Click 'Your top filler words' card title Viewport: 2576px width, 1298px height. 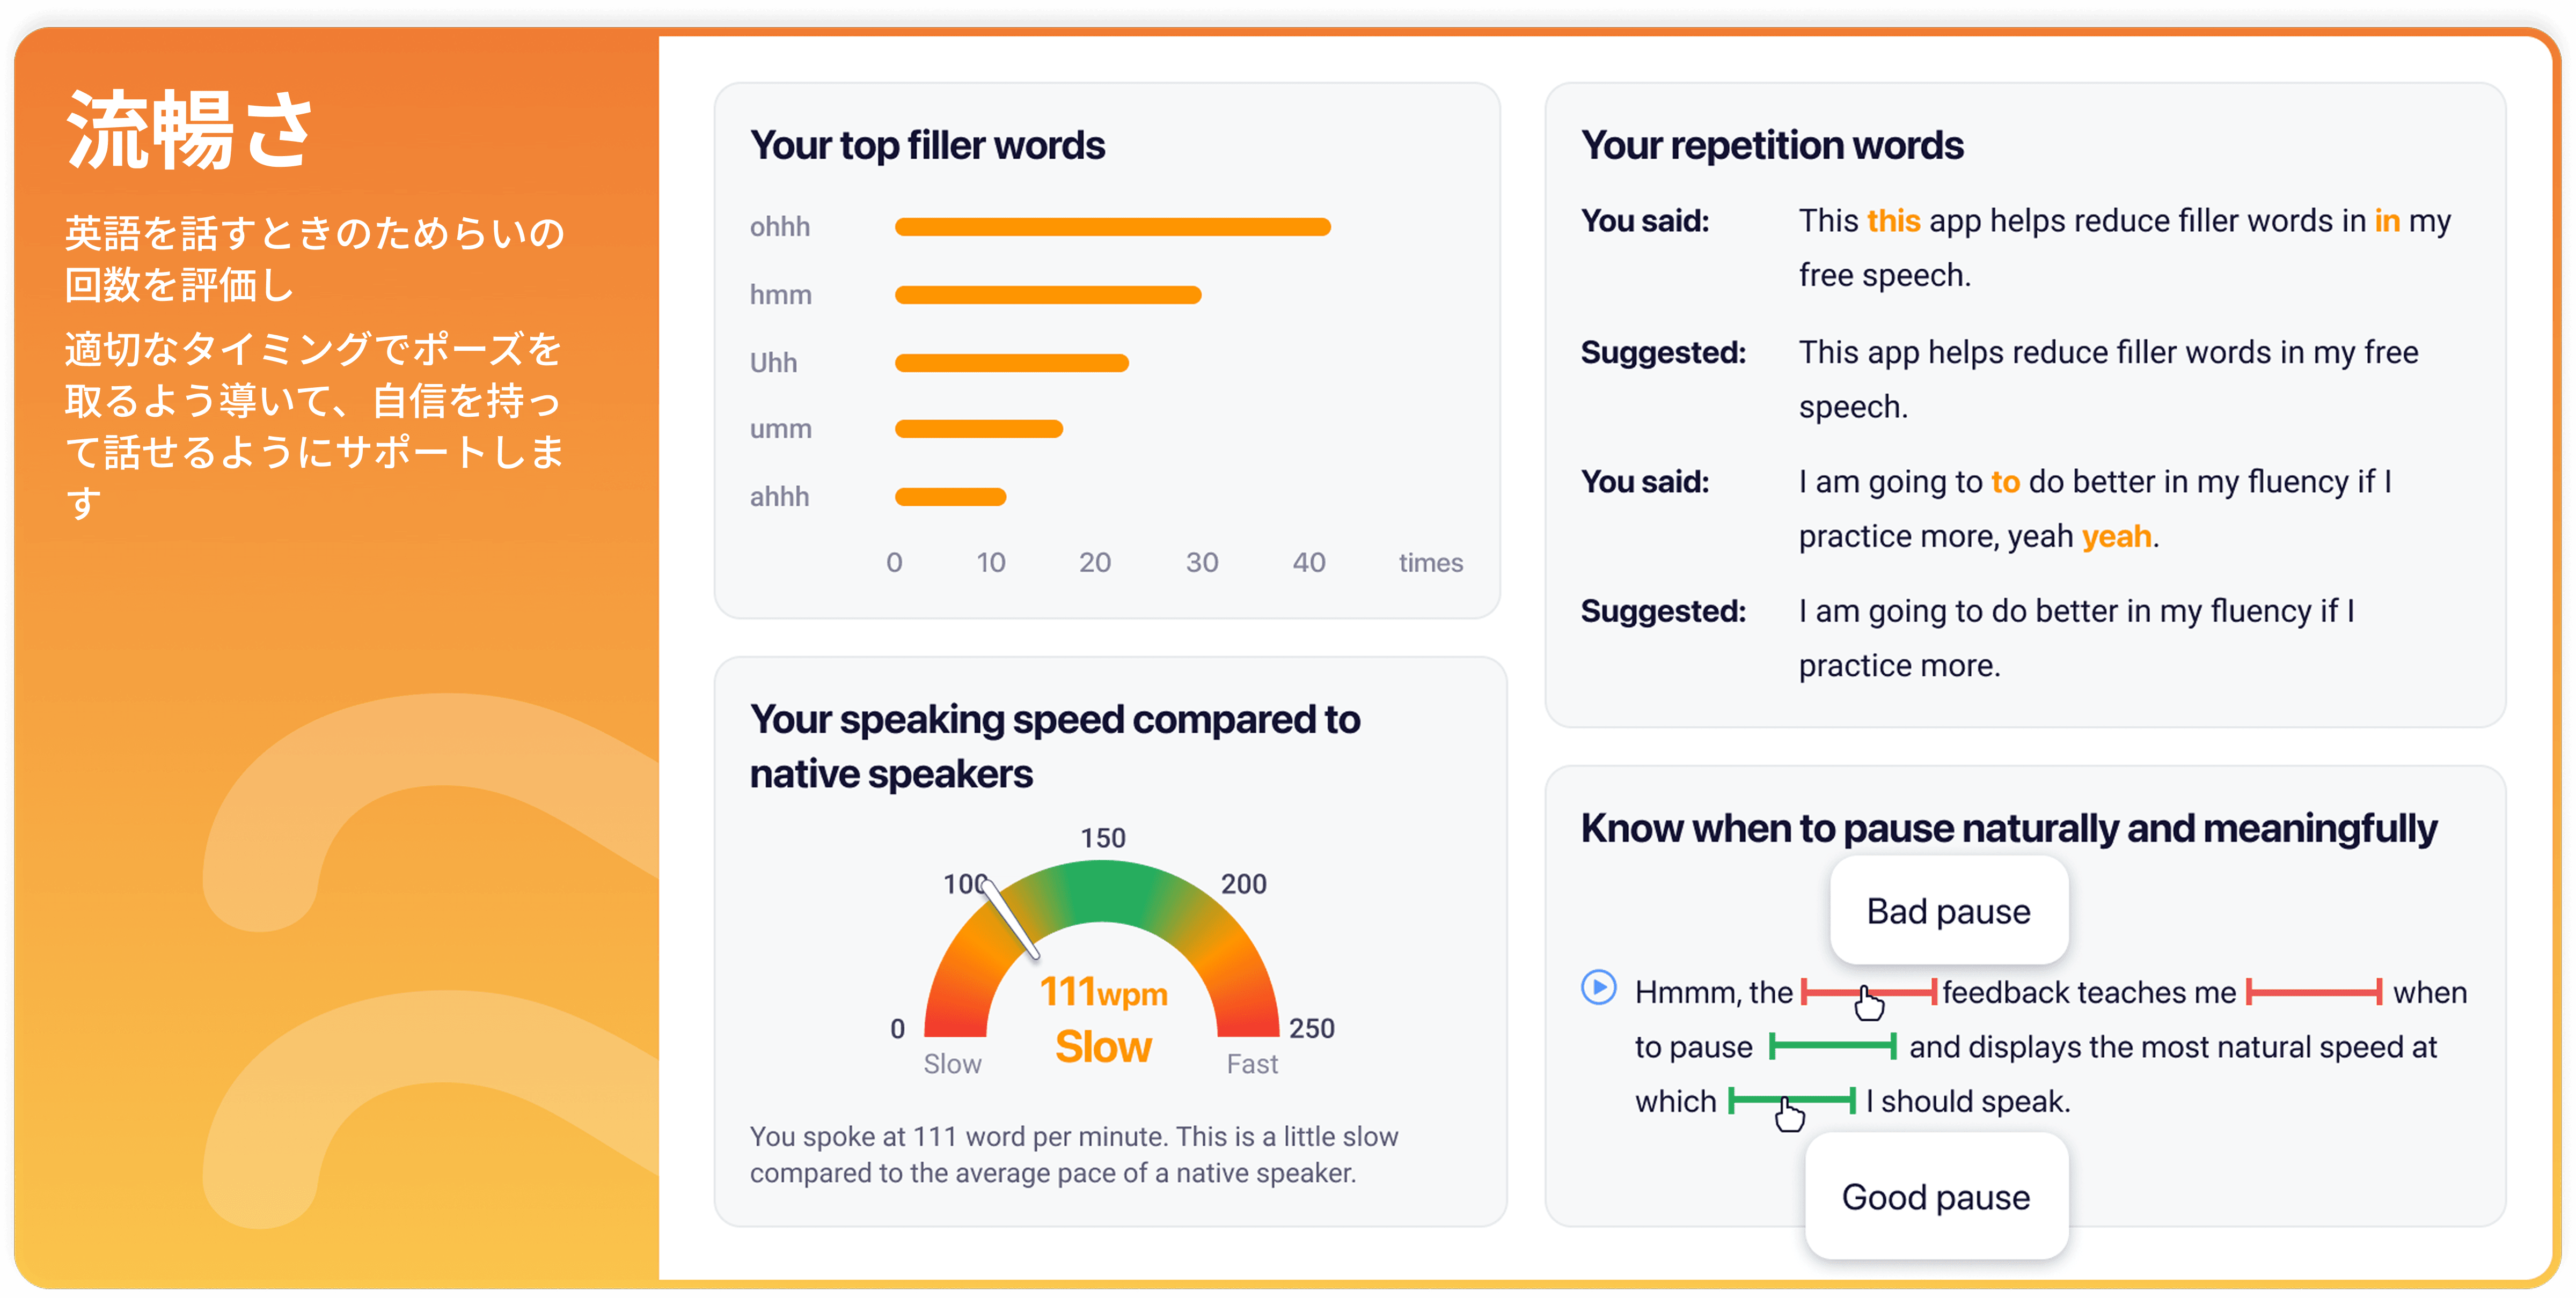927,146
